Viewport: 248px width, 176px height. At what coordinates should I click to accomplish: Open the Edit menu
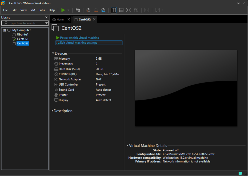pos(14,10)
